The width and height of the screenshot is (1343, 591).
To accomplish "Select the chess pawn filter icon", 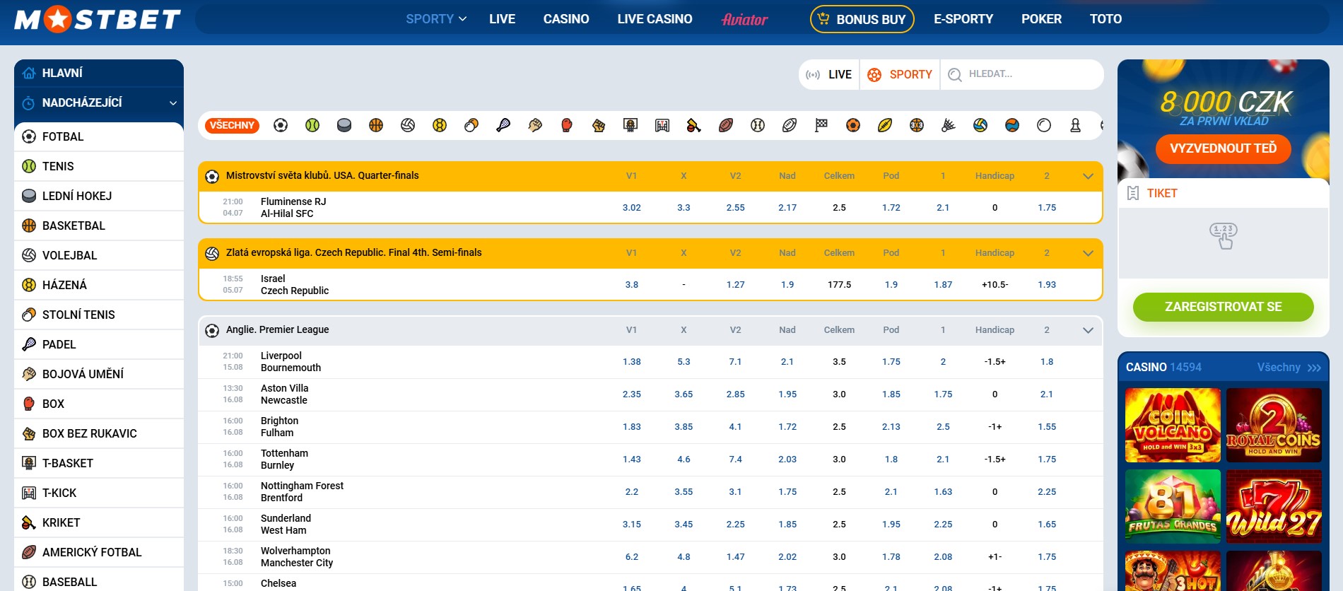I will pyautogui.click(x=1076, y=125).
